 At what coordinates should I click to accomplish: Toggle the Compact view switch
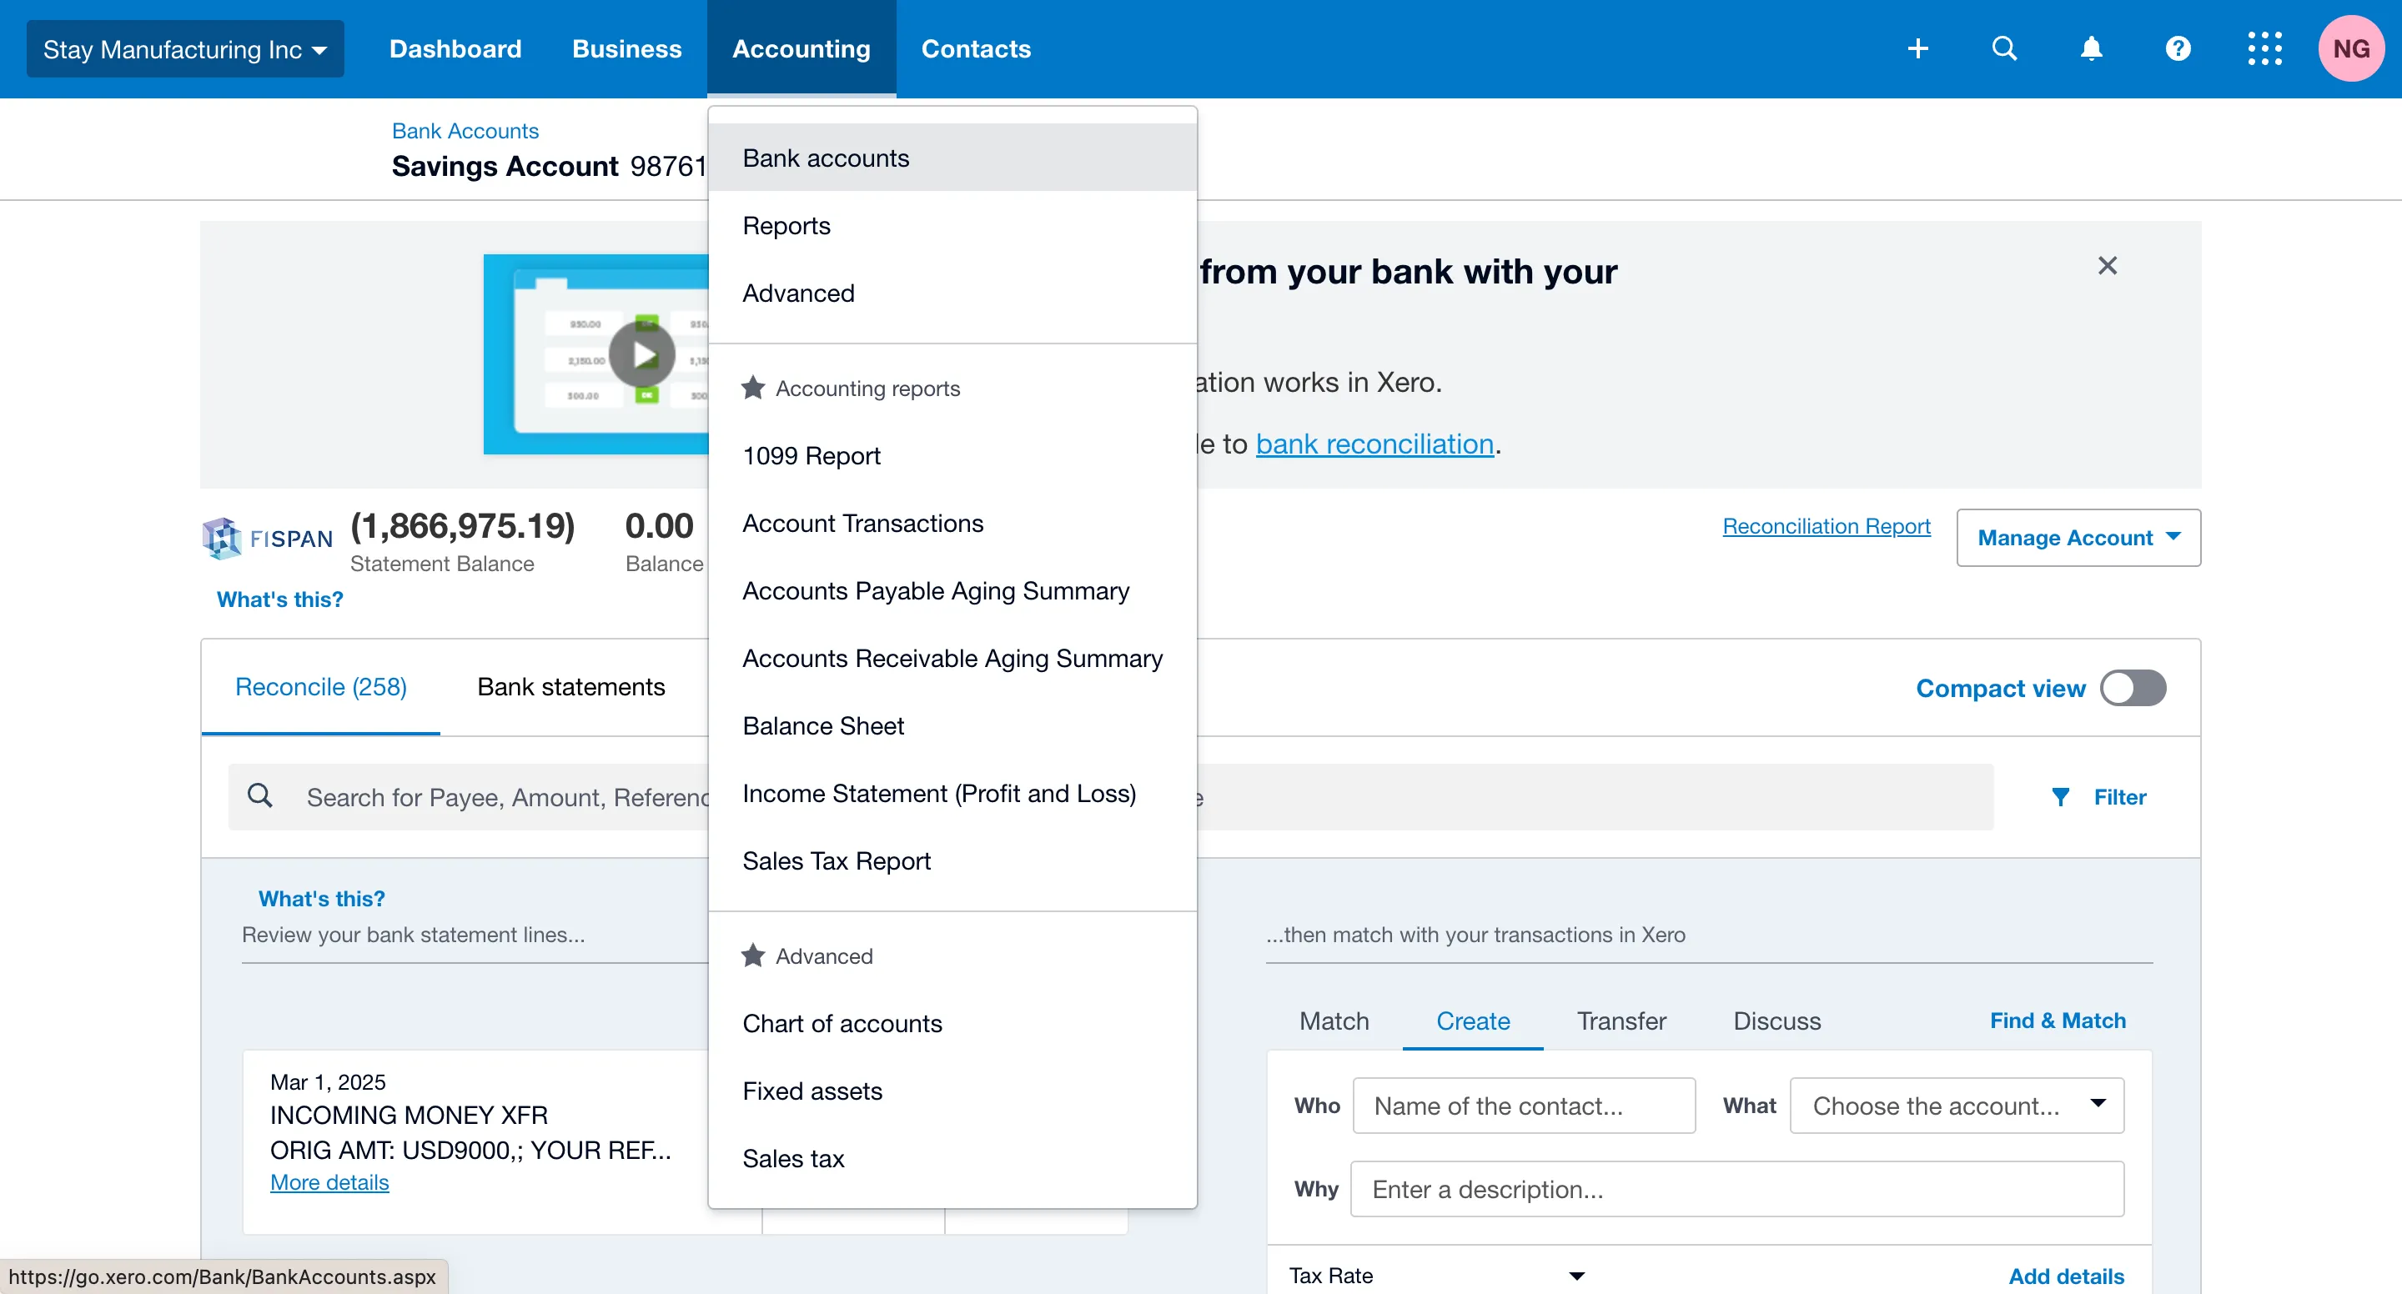2133,688
